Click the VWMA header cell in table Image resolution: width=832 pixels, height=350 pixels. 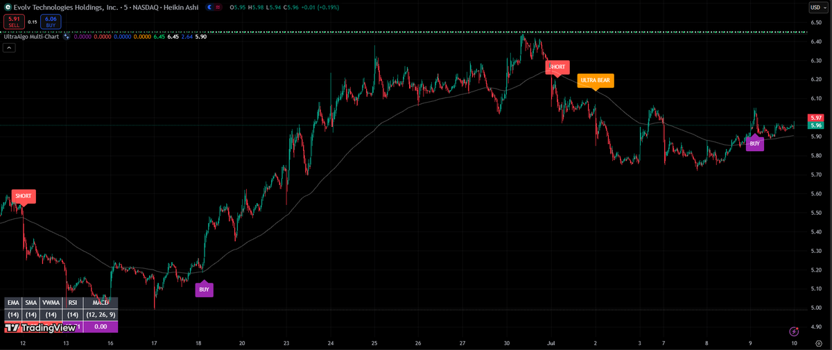pos(51,303)
